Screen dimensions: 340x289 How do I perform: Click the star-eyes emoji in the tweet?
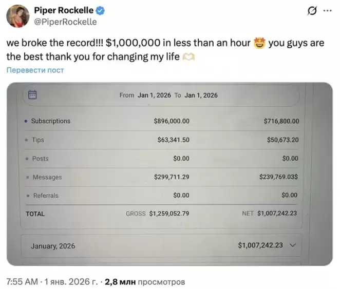(x=259, y=43)
